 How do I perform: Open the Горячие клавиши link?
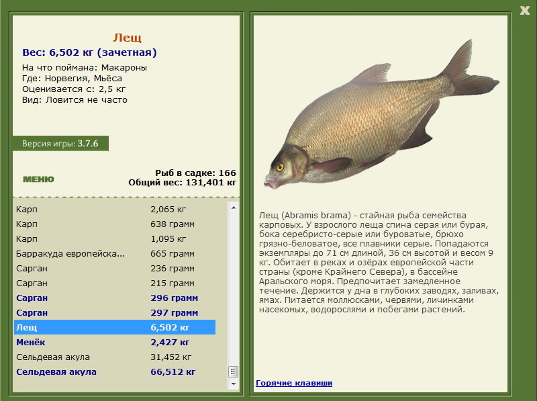pos(294,383)
